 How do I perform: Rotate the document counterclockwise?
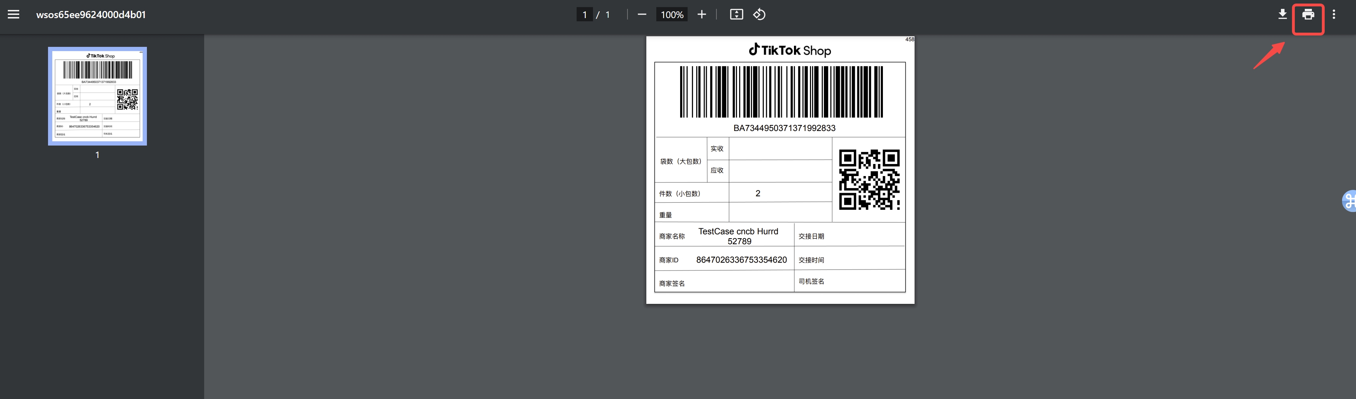coord(759,15)
